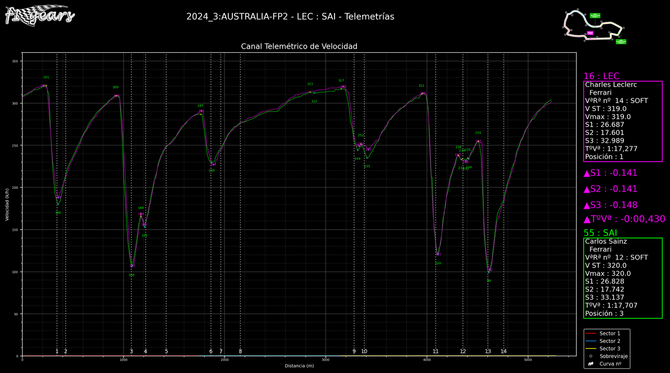Click lap time 'TºVª : 1:17,707'

(x=611, y=306)
